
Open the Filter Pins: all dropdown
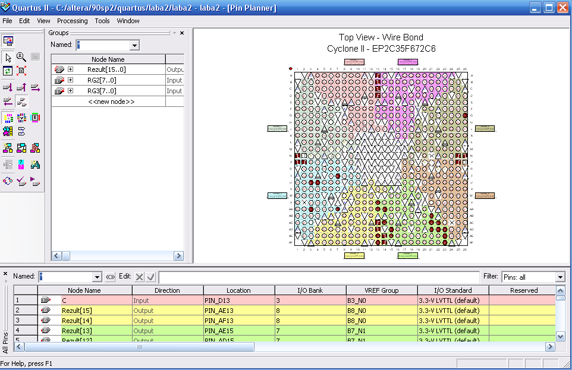(560, 277)
